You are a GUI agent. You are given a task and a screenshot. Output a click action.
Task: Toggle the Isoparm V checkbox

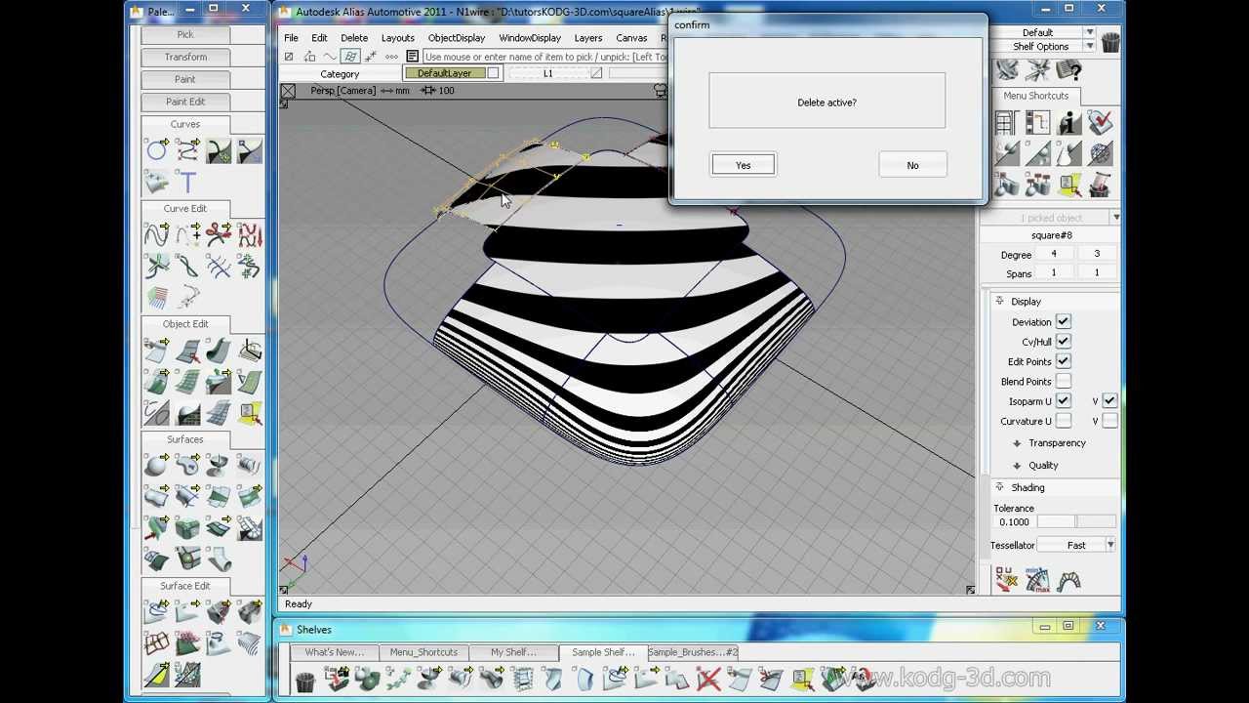[x=1109, y=401]
